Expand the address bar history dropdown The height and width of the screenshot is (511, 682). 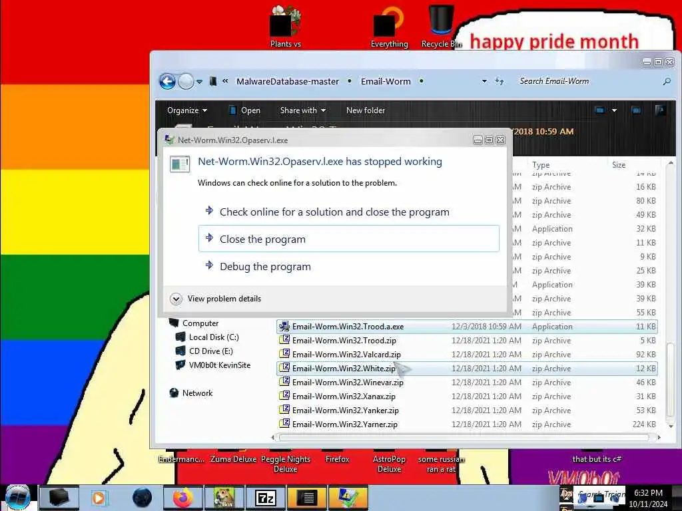click(484, 81)
